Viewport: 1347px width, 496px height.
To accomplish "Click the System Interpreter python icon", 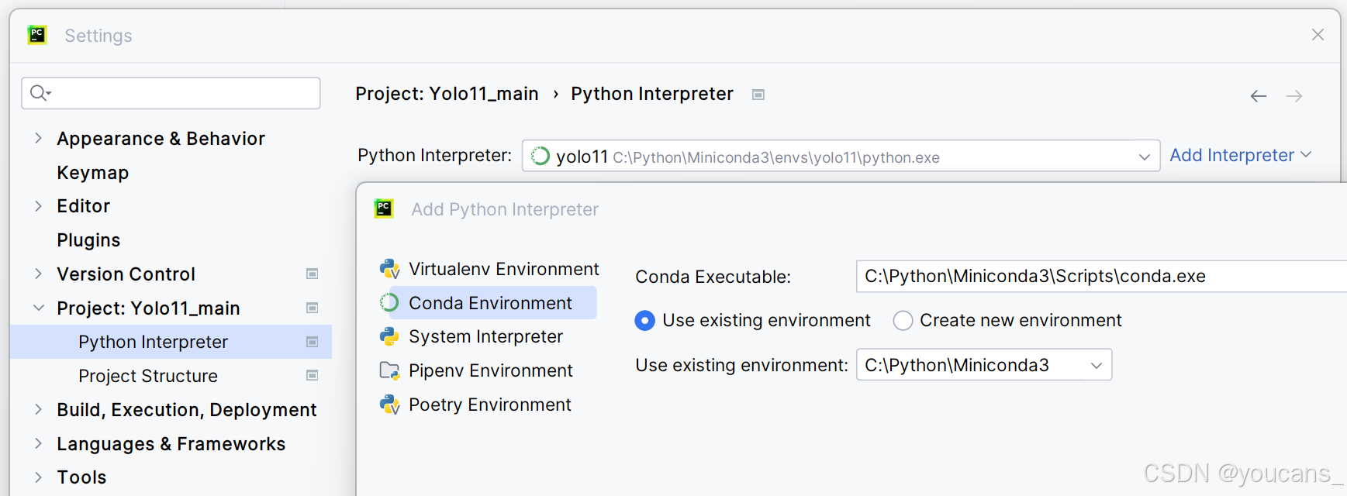I will point(389,336).
